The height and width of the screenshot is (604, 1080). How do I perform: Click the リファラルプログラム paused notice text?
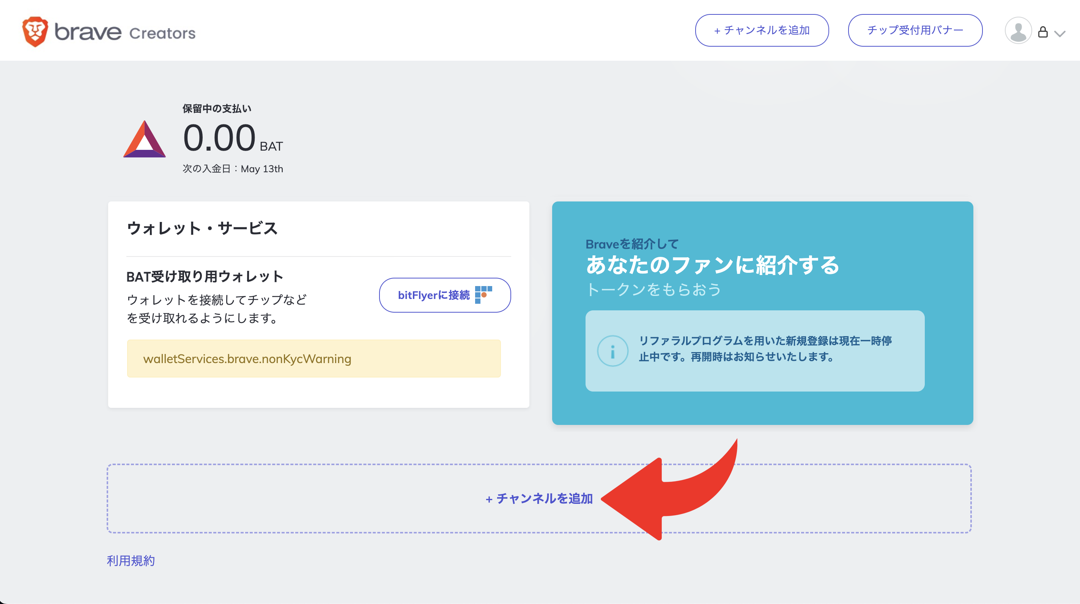click(765, 349)
